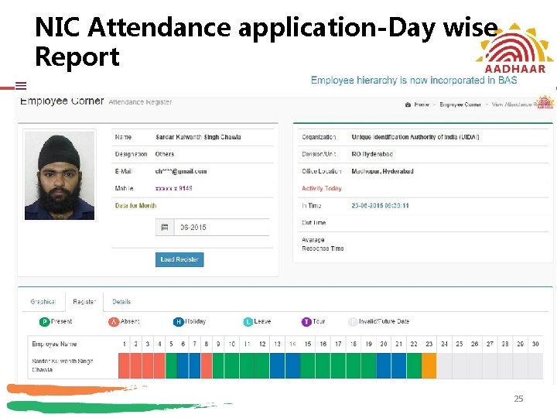Click the grey cell for day 30
Viewport: 557px width, 418px height.
point(535,365)
